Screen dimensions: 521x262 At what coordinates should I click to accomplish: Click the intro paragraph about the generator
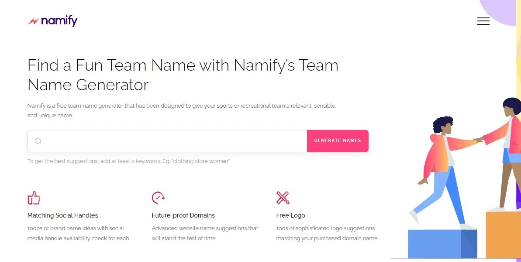[182, 110]
